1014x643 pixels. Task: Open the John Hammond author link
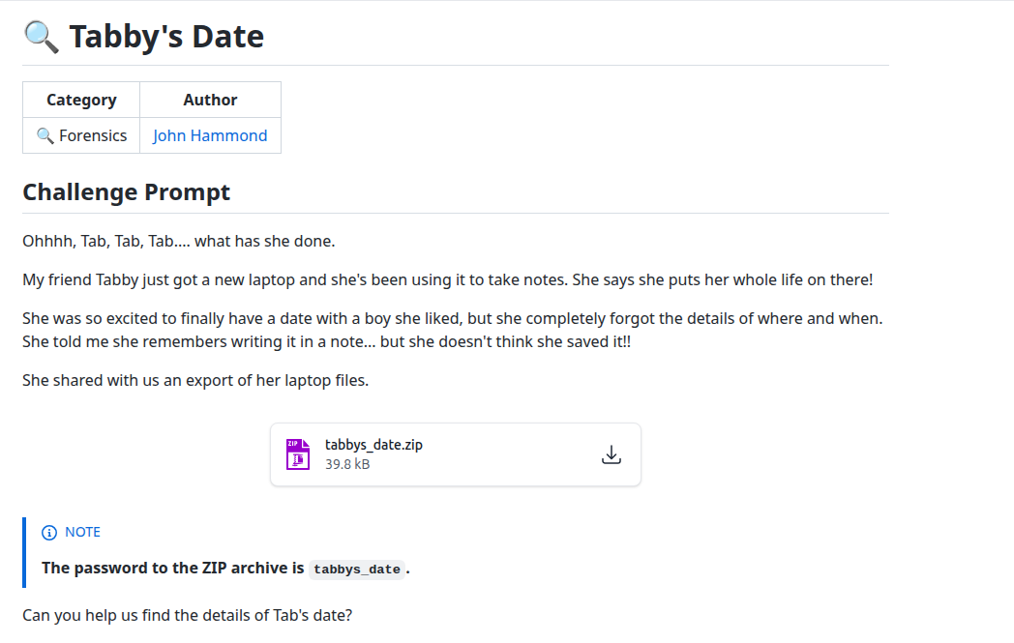pyautogui.click(x=210, y=135)
